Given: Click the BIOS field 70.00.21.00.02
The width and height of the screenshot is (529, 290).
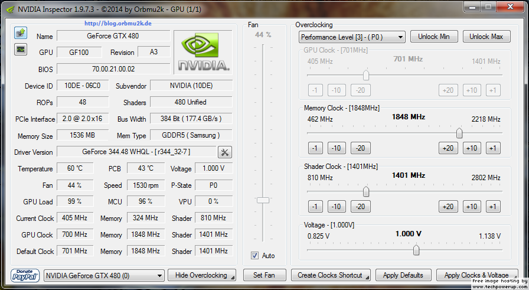Looking at the screenshot, I should [x=113, y=69].
